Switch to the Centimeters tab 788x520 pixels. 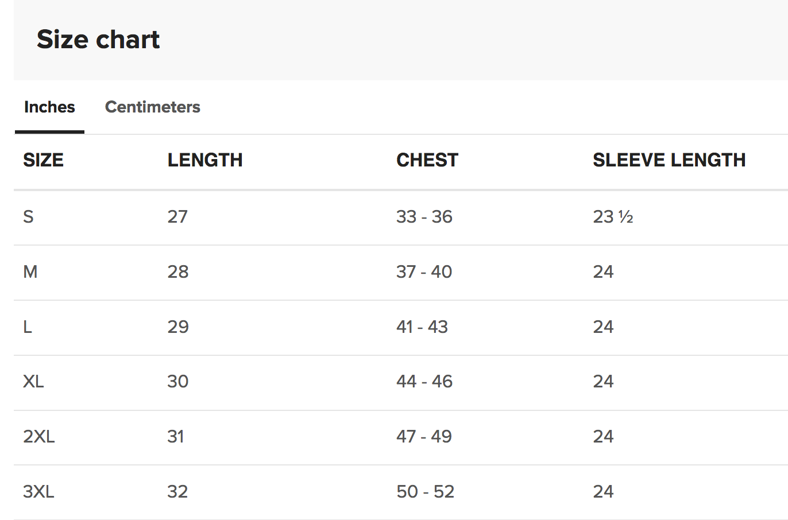[x=152, y=107]
